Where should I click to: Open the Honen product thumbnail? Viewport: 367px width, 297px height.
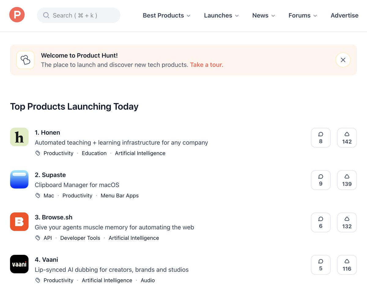[x=19, y=137]
